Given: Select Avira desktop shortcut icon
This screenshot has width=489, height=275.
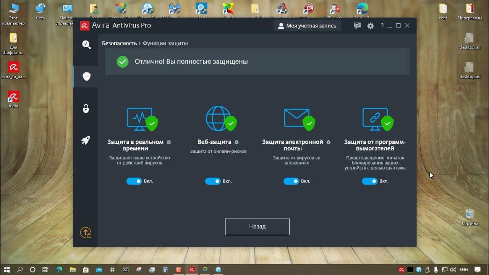Looking at the screenshot, I should (13, 100).
